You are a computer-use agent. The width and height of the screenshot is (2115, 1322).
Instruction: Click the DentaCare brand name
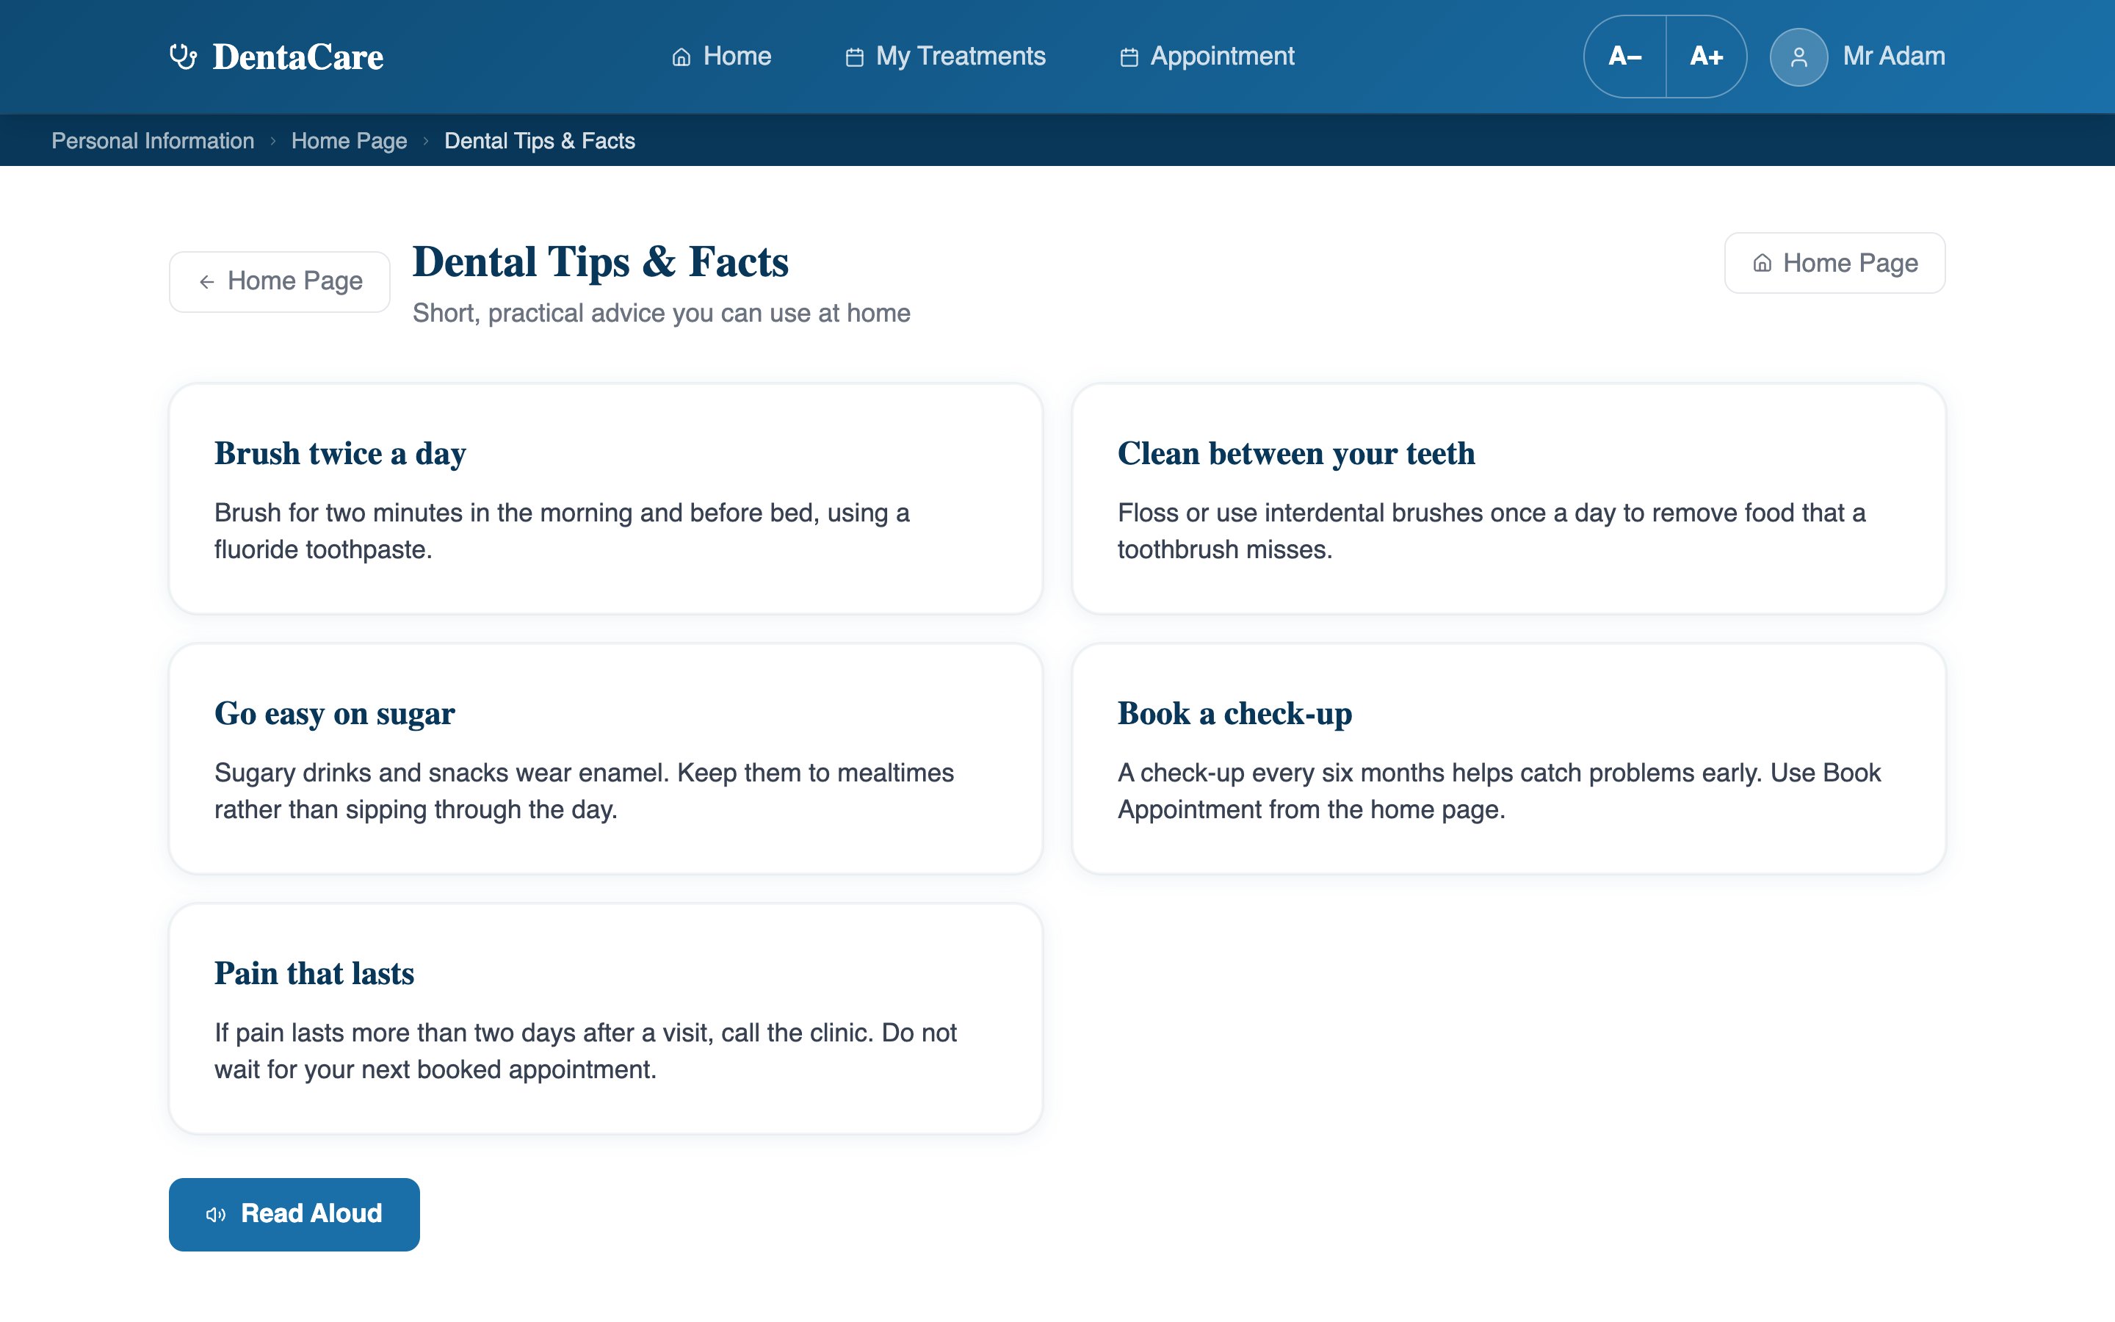[x=298, y=57]
